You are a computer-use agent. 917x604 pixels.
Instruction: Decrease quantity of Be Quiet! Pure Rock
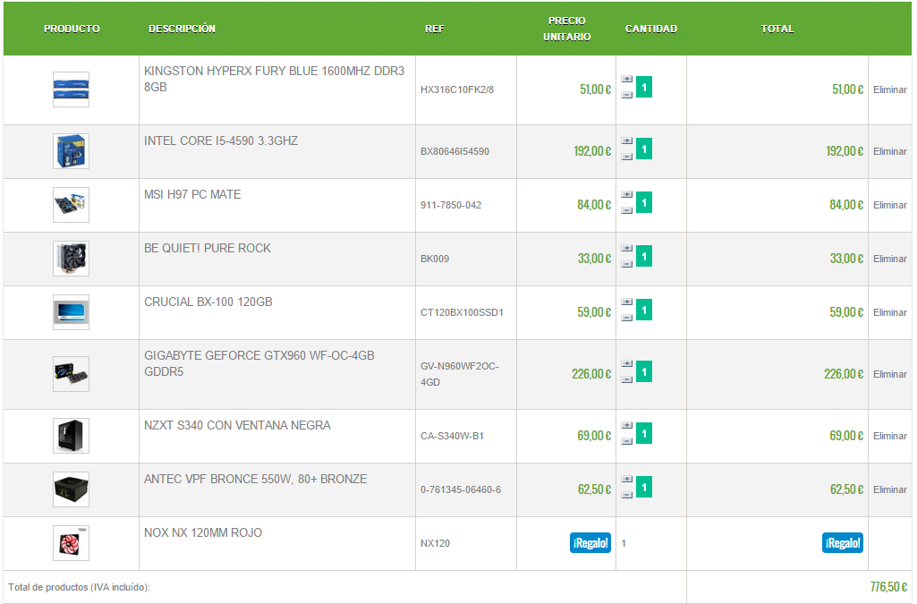[x=626, y=265]
